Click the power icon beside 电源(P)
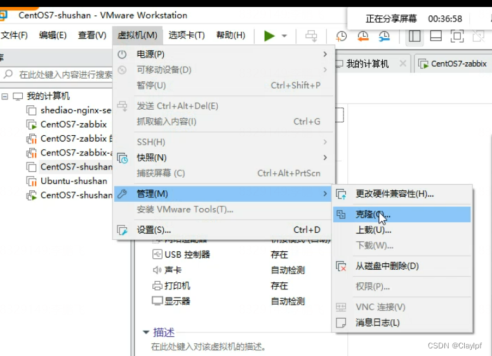The image size is (492, 356). [x=122, y=55]
